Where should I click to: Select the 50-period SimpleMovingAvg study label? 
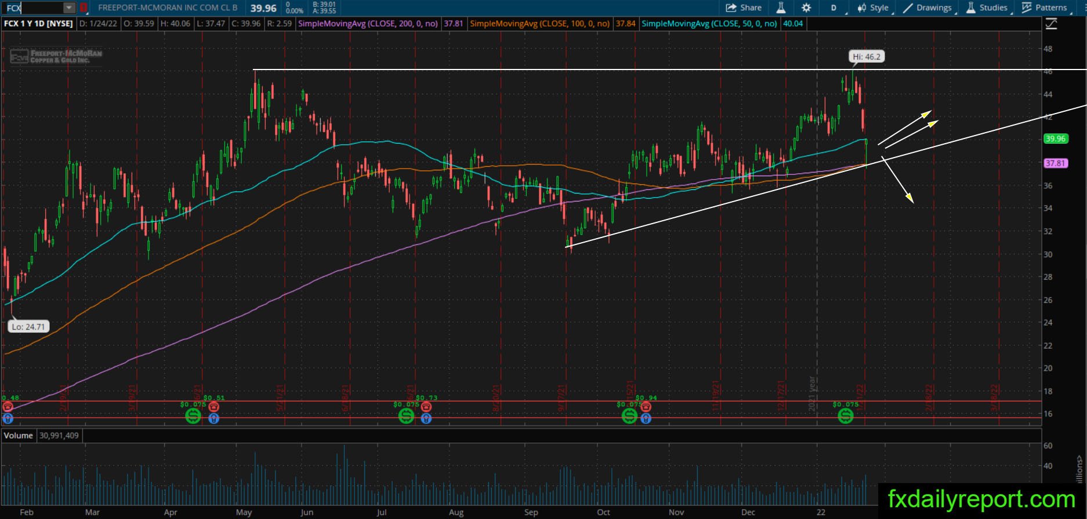coord(709,24)
